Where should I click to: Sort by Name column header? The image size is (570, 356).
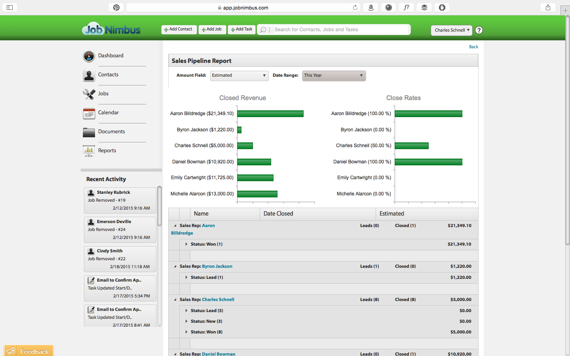[x=225, y=214]
